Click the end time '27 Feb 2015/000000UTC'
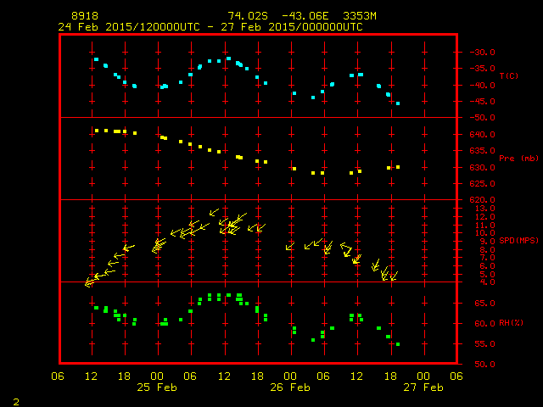 click(x=292, y=27)
